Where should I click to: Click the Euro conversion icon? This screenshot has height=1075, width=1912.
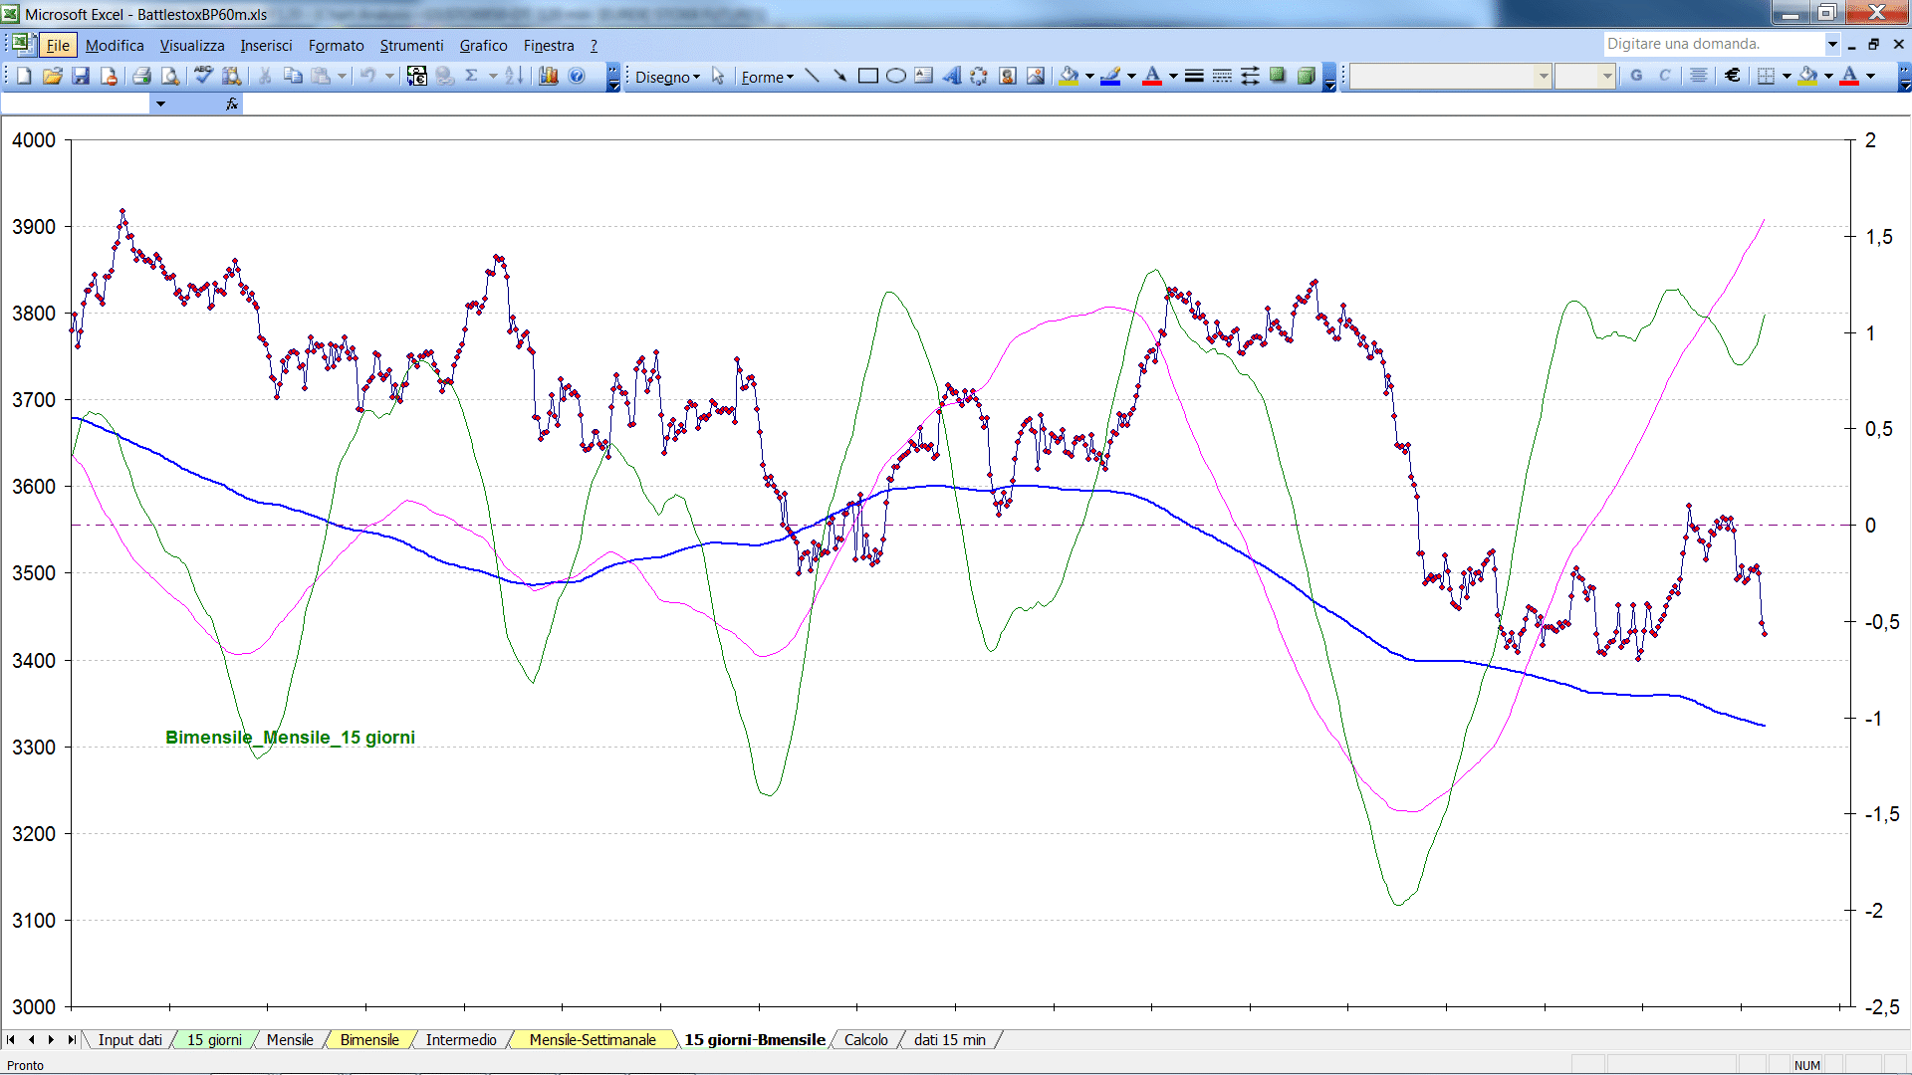[x=417, y=76]
